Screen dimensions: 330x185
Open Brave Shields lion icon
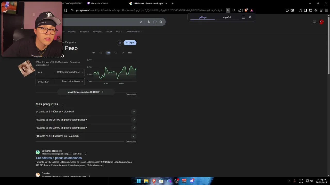pyautogui.click(x=246, y=10)
